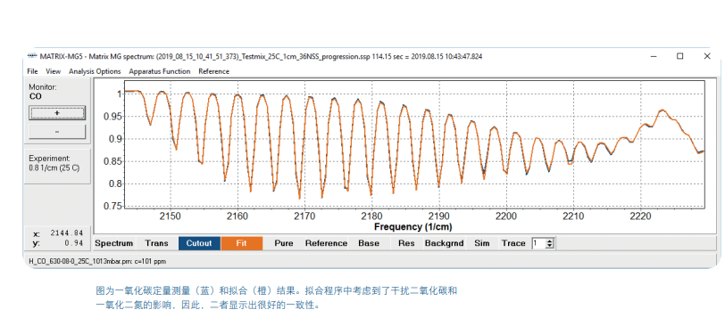Click the minus monitor button
725x326 pixels.
coord(57,132)
